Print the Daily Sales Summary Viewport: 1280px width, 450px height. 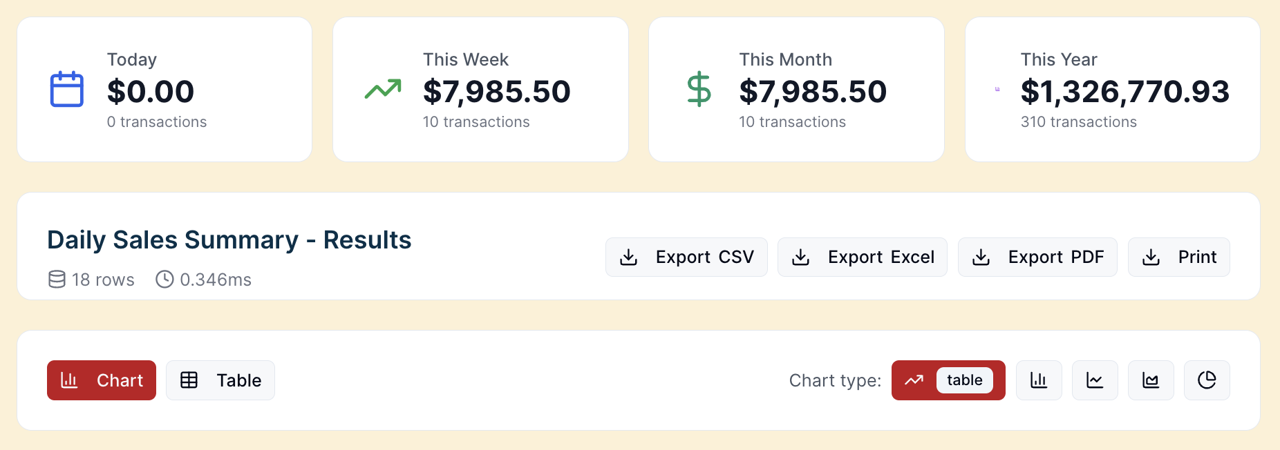(1178, 257)
